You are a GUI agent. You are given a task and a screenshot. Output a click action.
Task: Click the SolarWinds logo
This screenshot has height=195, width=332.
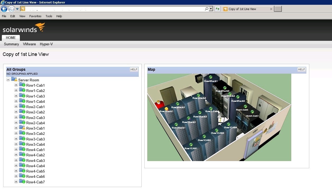(24, 28)
